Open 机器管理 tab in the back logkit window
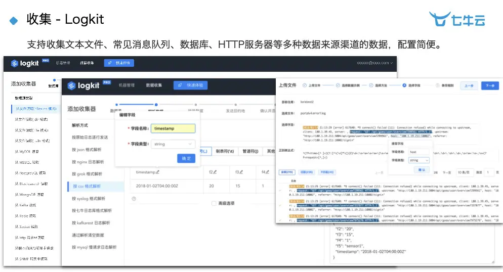Image resolution: width=503 pixels, height=272 pixels. [63, 63]
